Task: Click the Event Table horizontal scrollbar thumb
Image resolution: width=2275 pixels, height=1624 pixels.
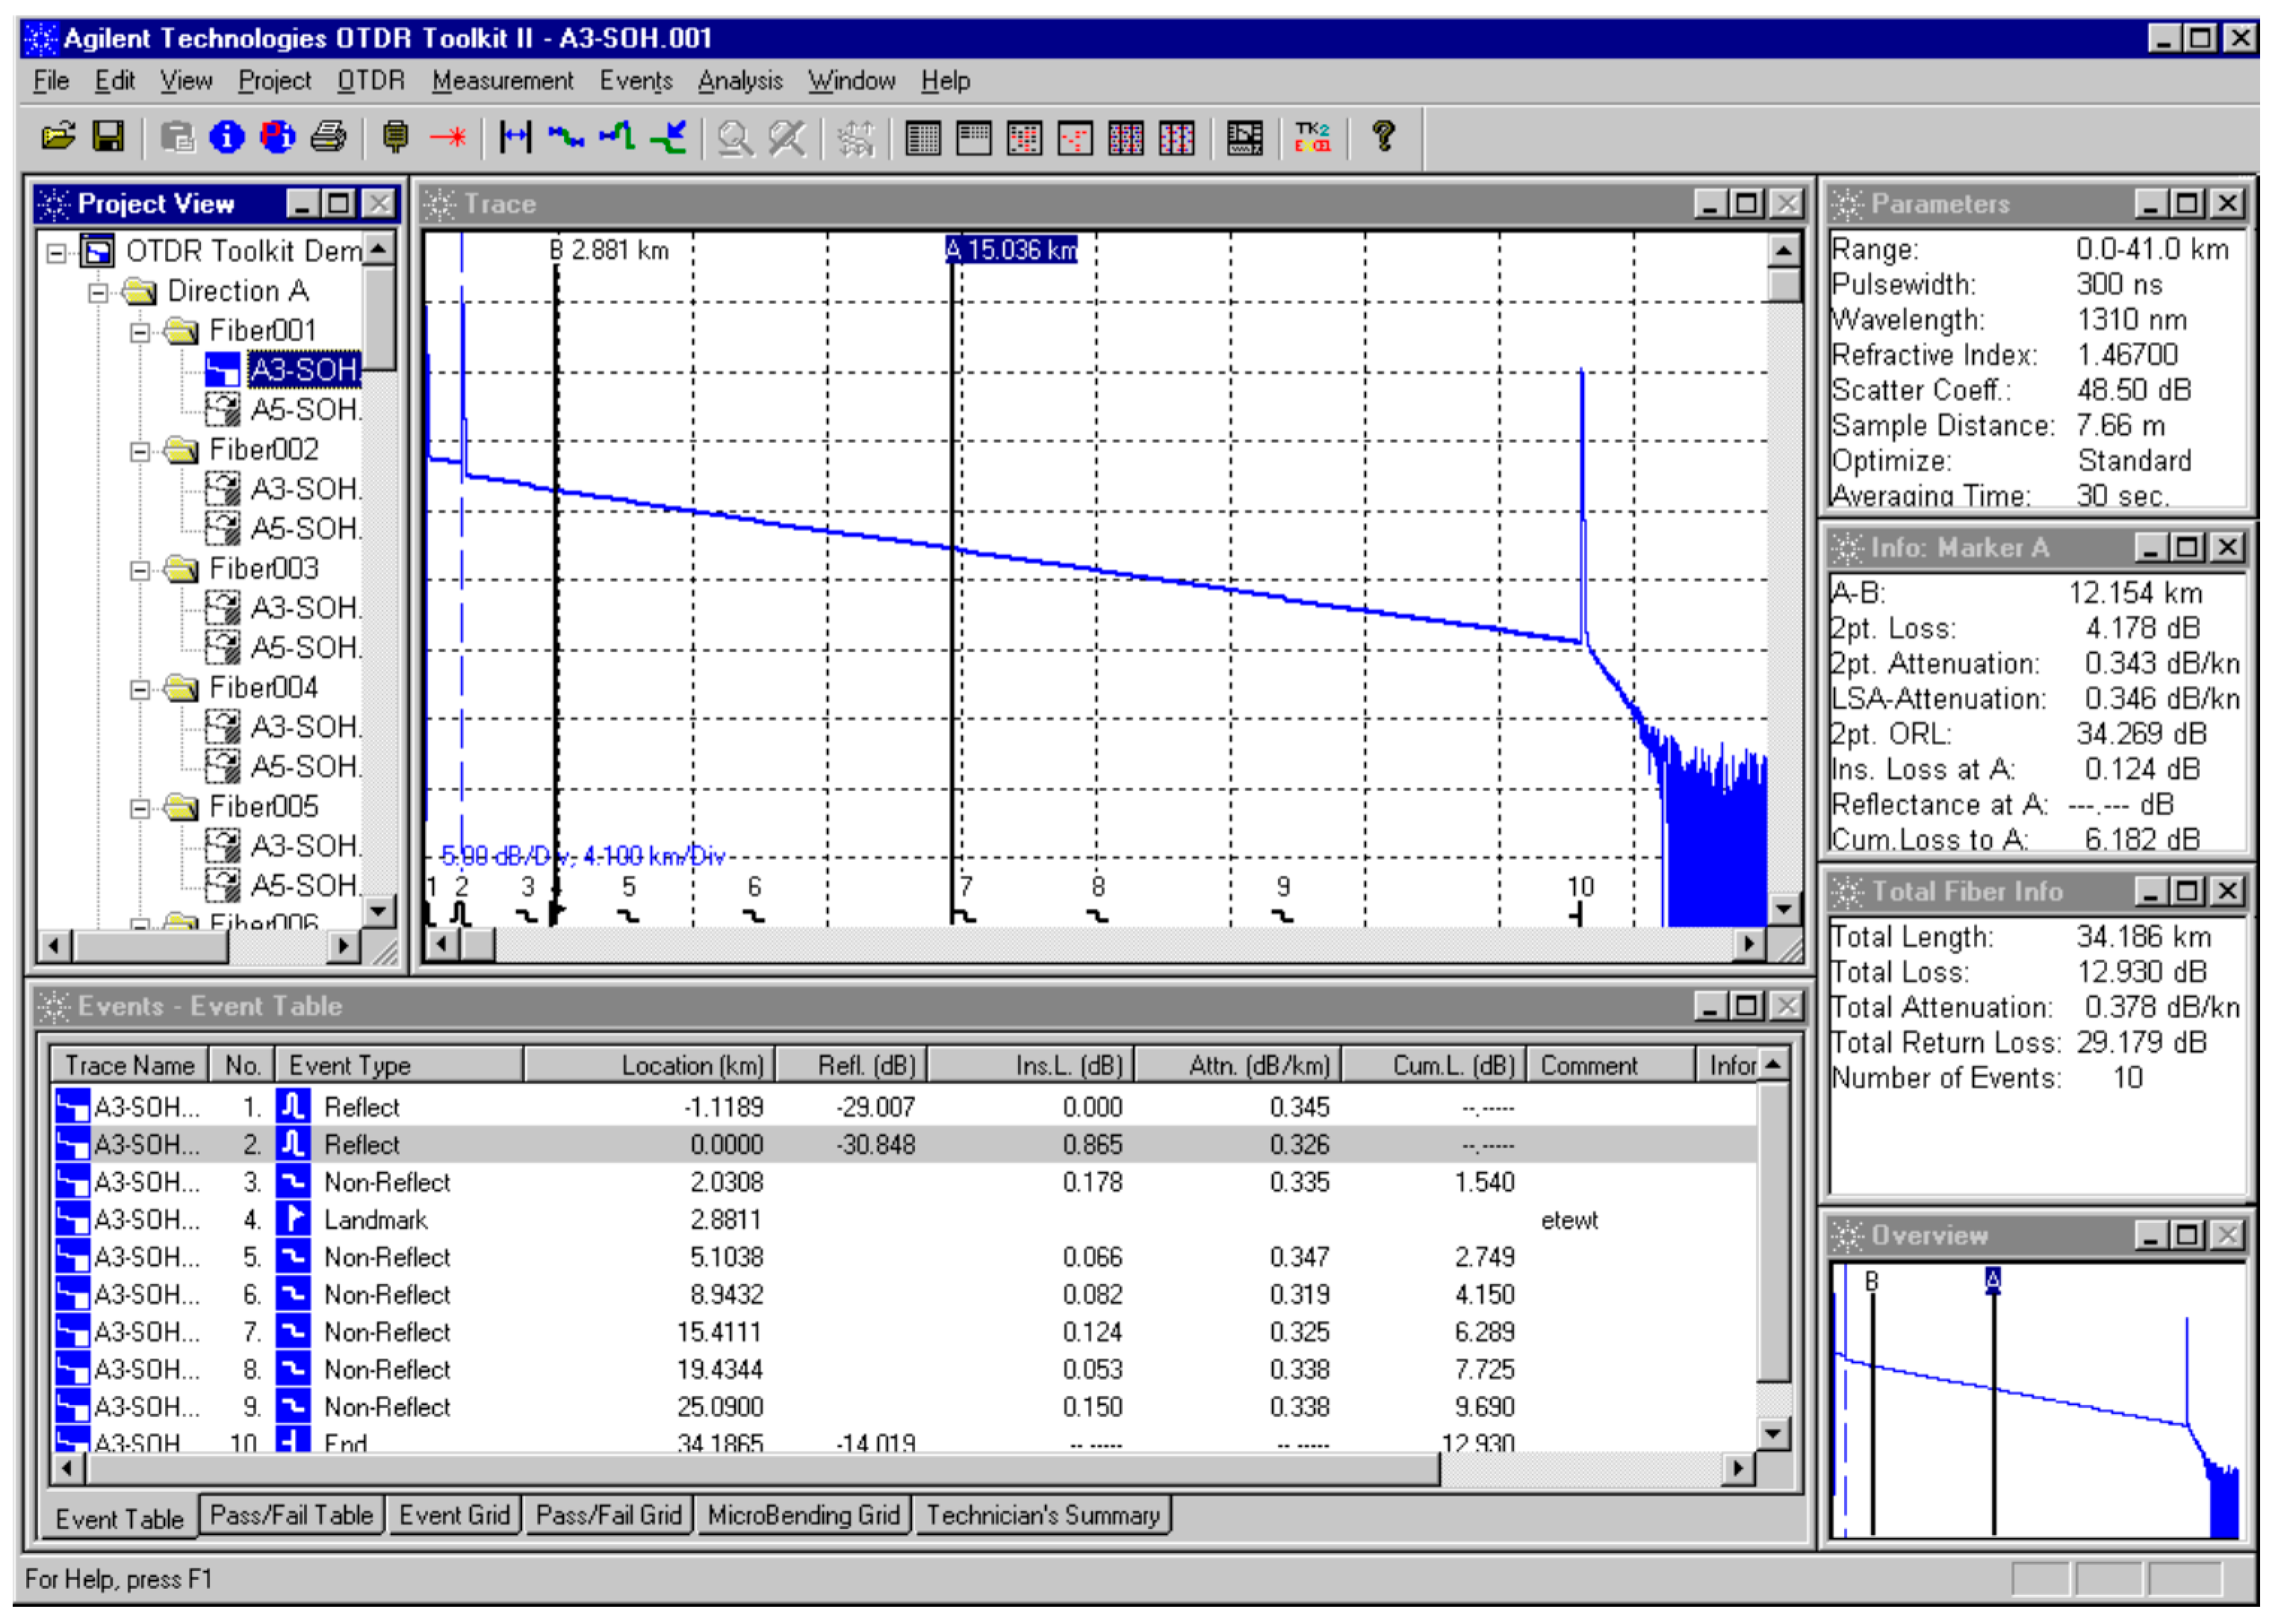Action: (763, 1470)
